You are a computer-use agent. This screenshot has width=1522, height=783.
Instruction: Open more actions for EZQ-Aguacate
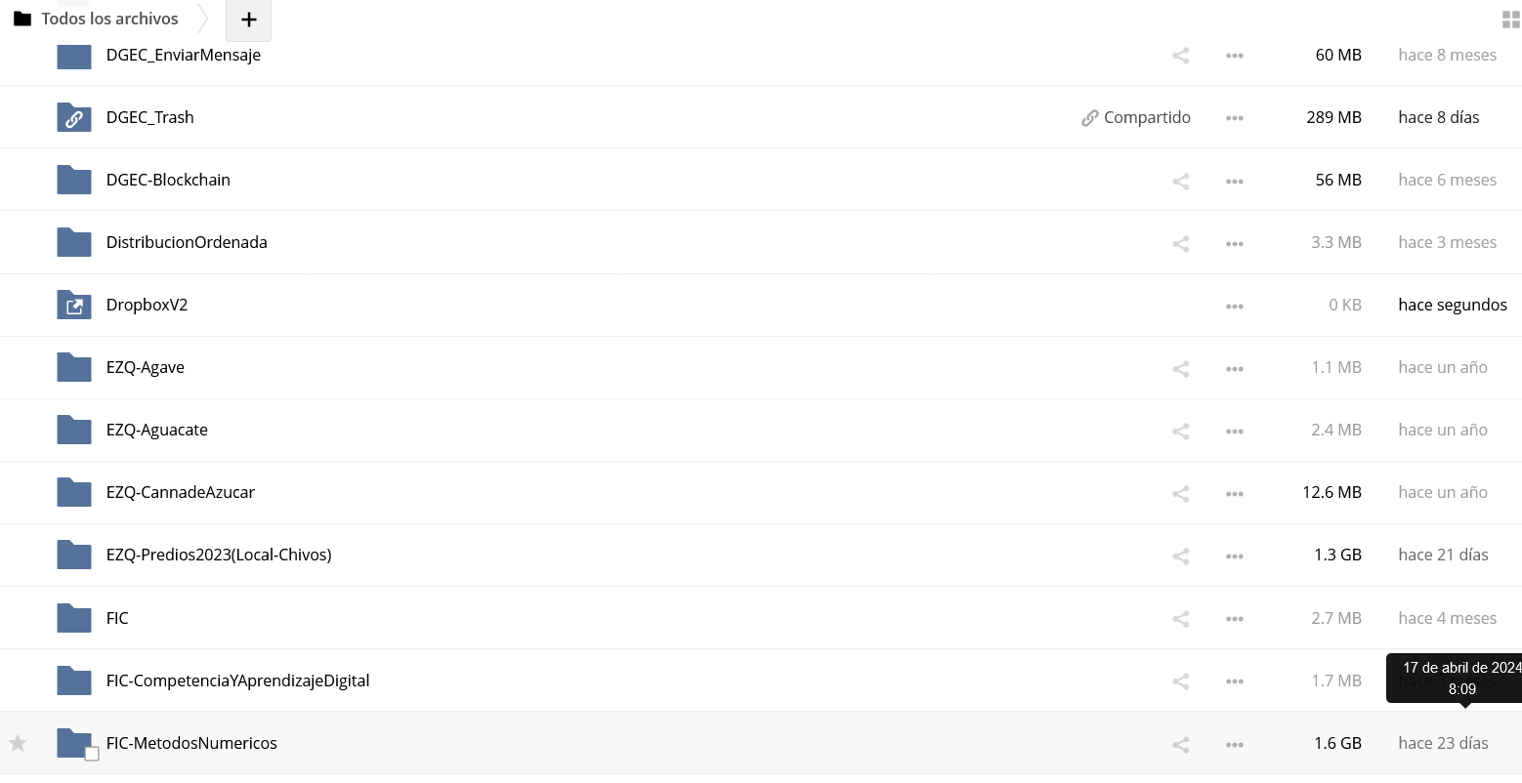click(x=1235, y=431)
